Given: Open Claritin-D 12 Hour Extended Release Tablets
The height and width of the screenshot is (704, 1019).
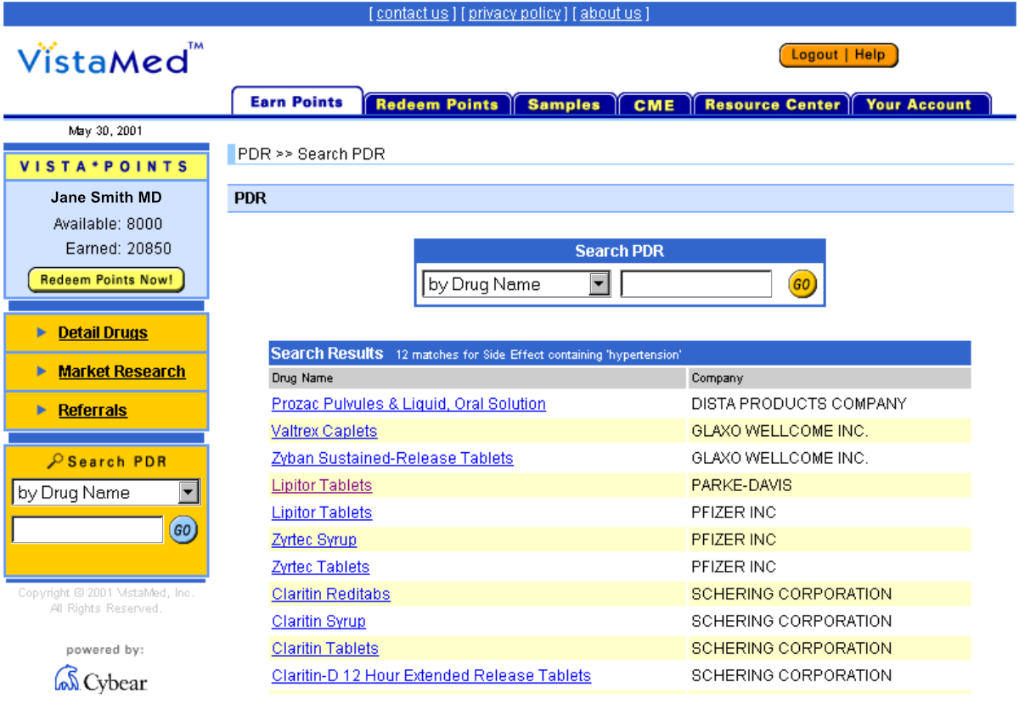Looking at the screenshot, I should [431, 675].
